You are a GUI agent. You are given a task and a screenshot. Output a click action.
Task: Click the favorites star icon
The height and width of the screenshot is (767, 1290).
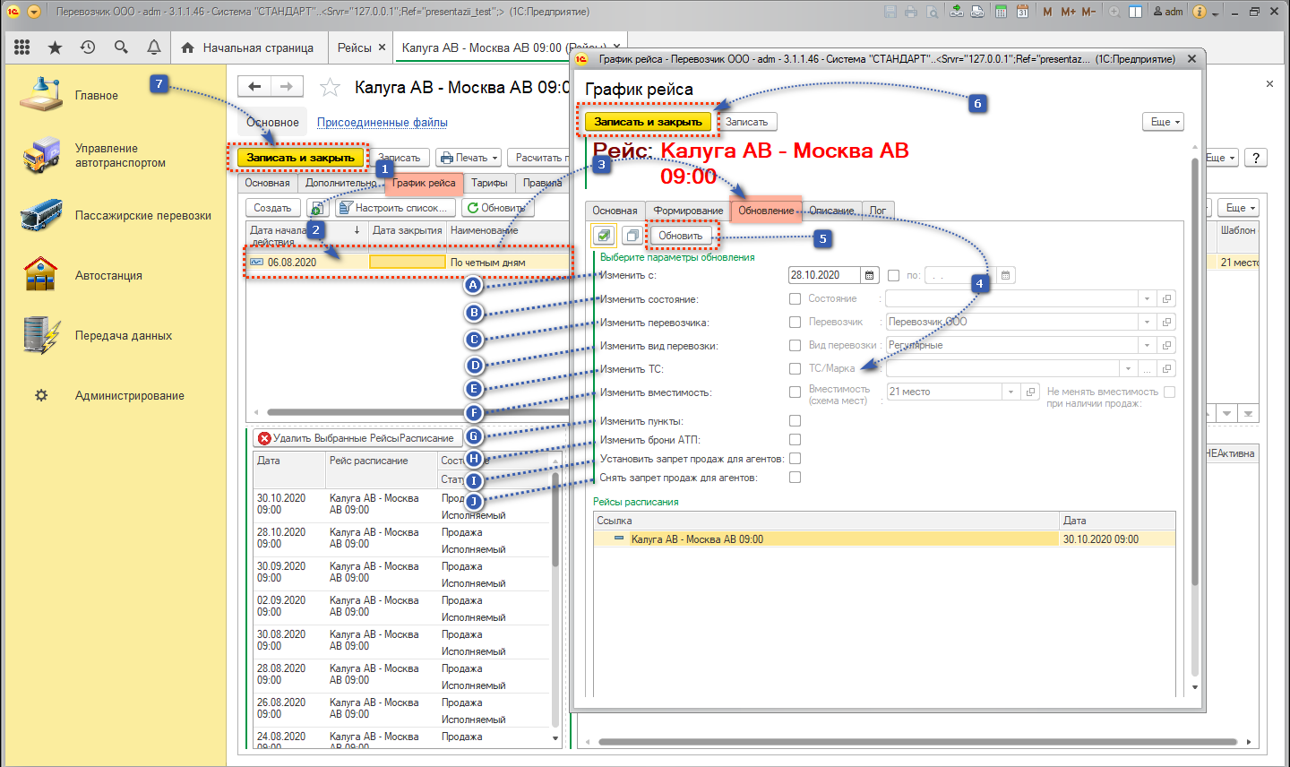55,47
